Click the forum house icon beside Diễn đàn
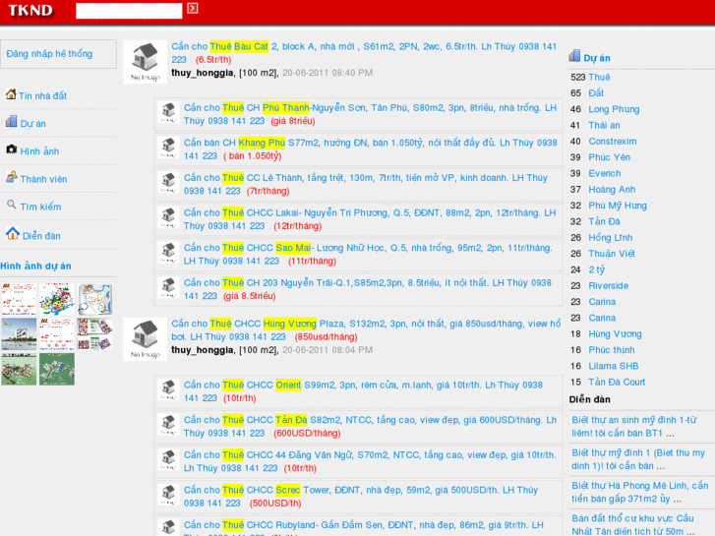The width and height of the screenshot is (715, 536). (13, 233)
